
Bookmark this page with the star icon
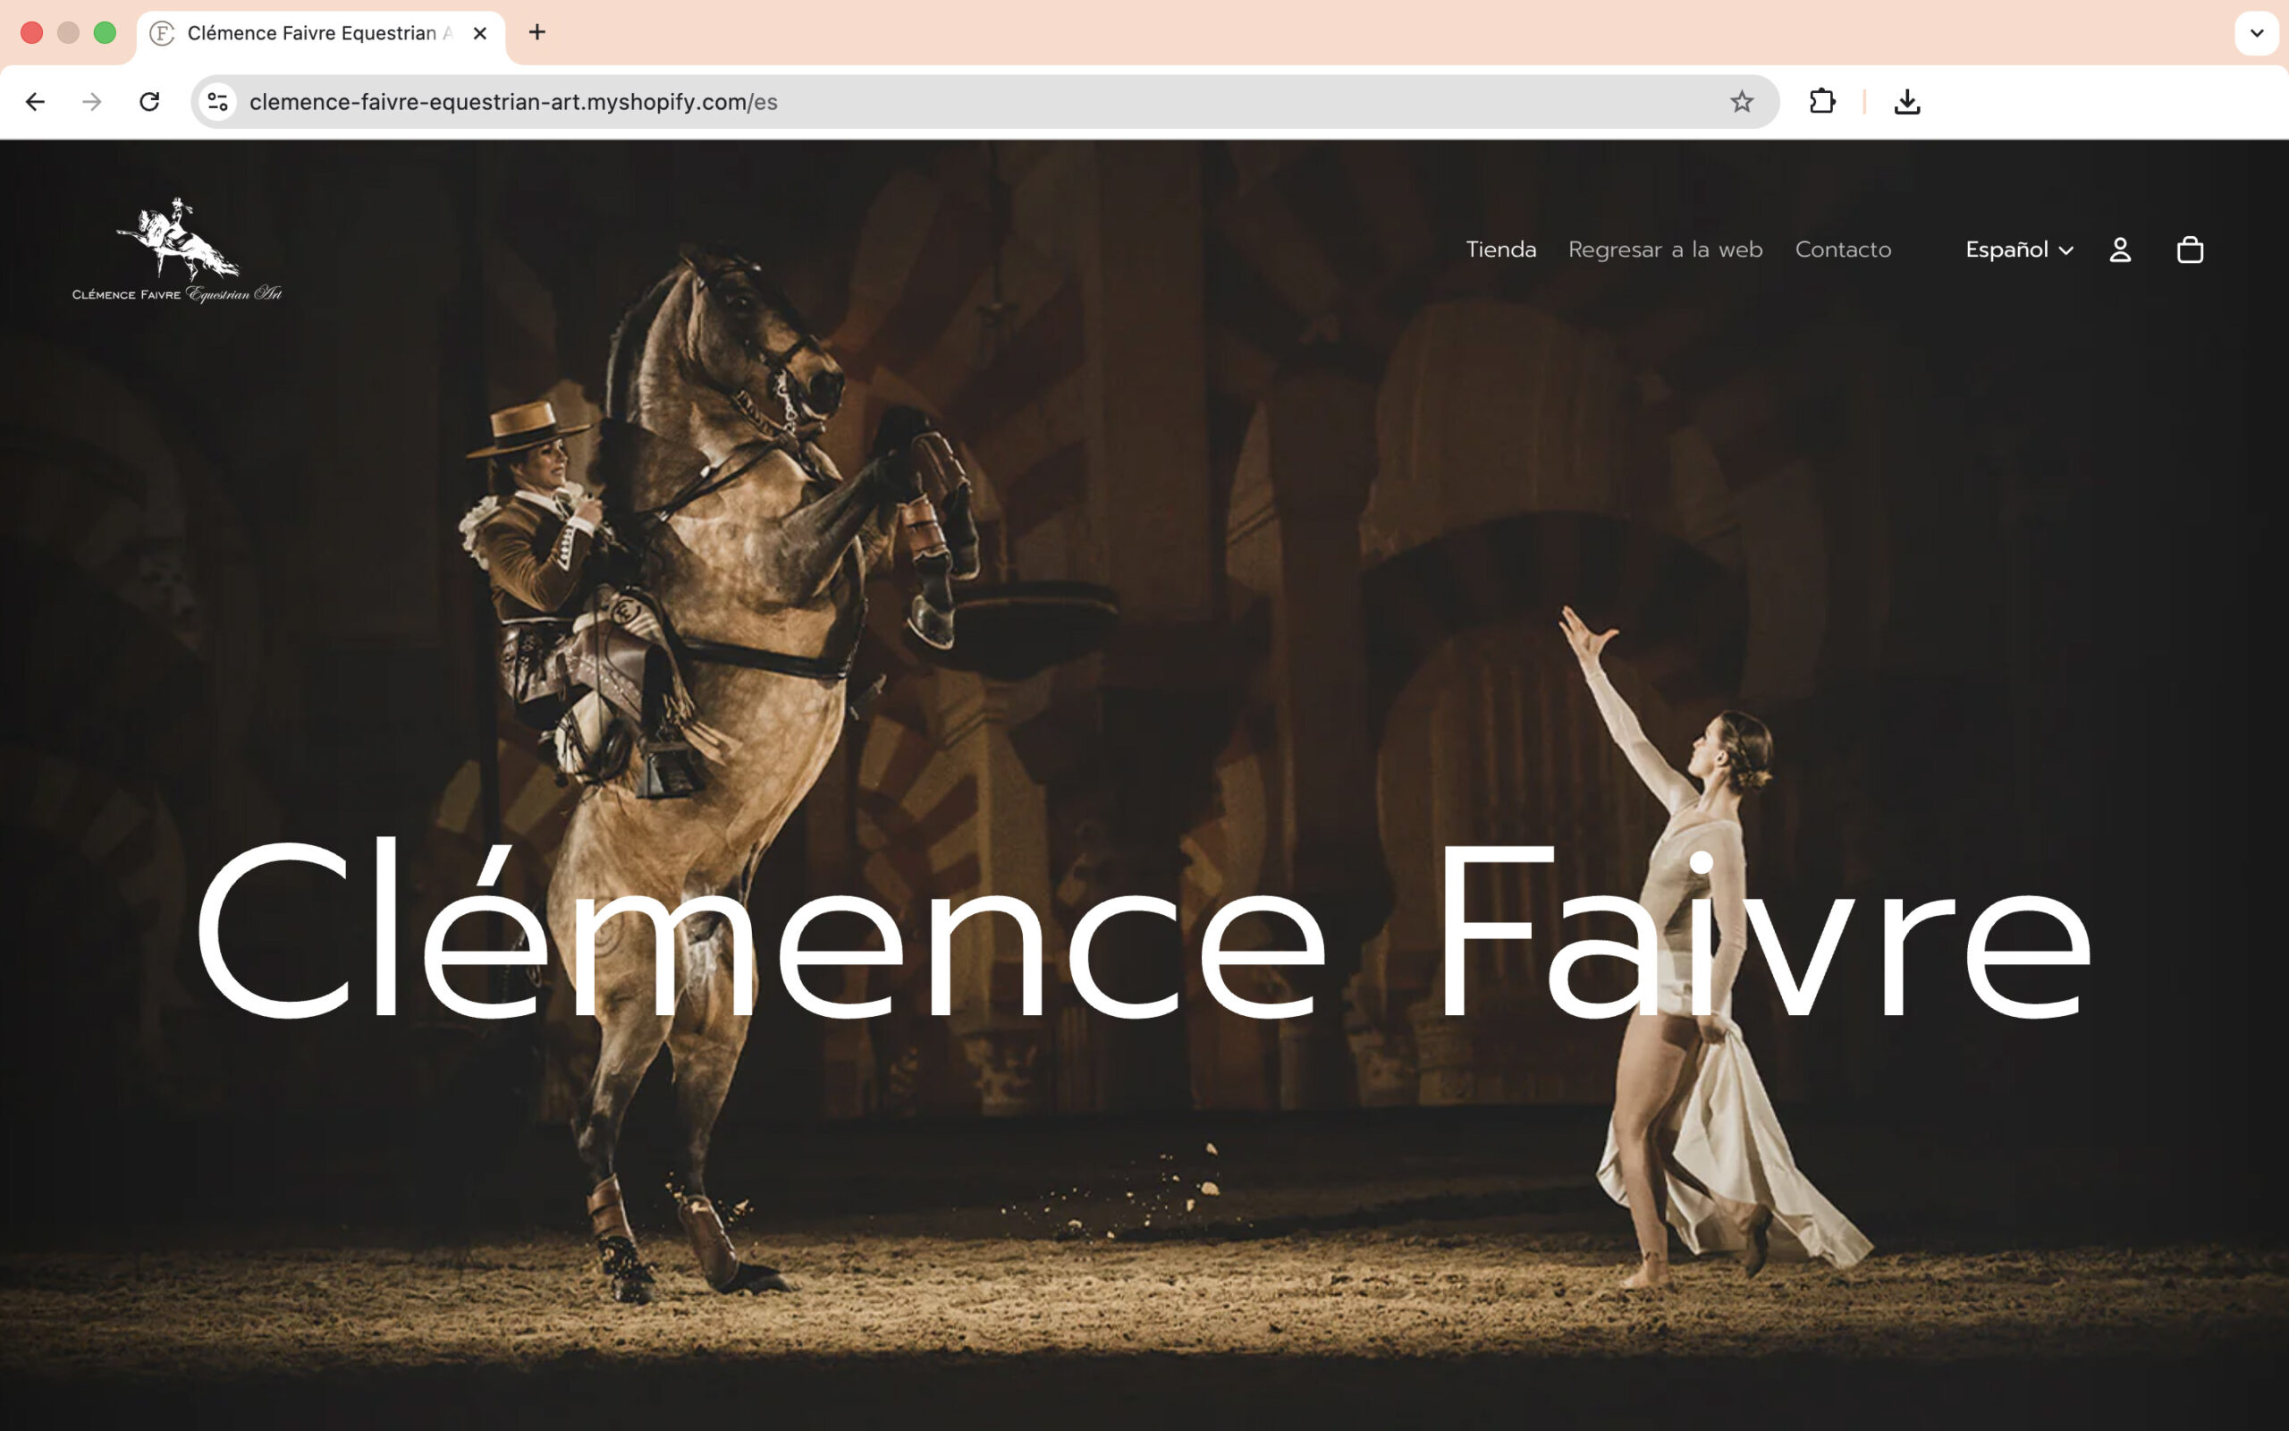[1742, 101]
